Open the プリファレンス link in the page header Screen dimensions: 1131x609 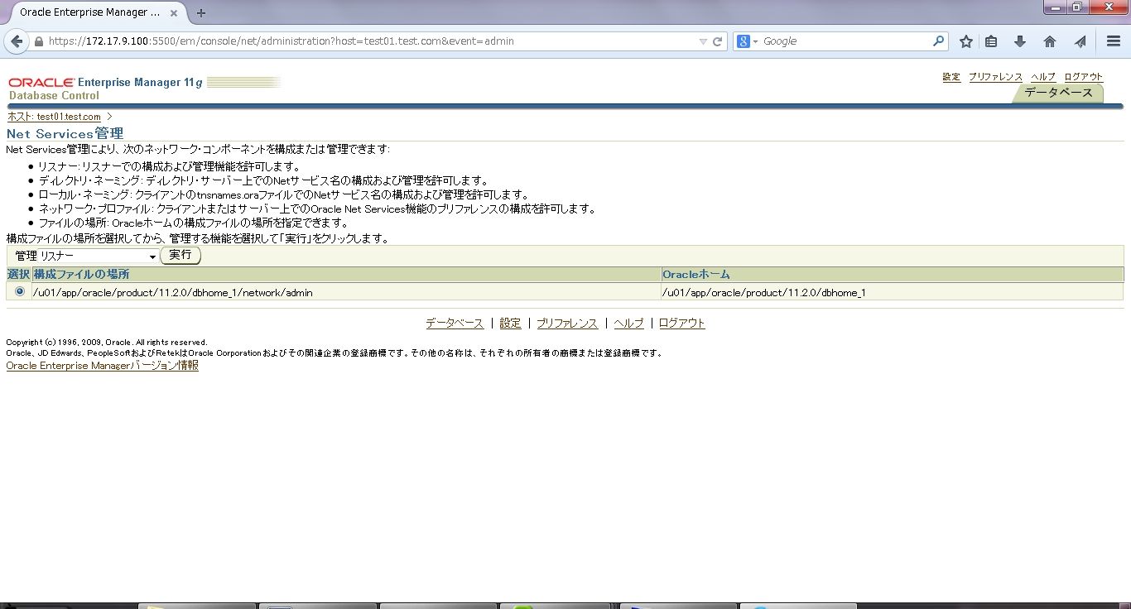tap(995, 77)
